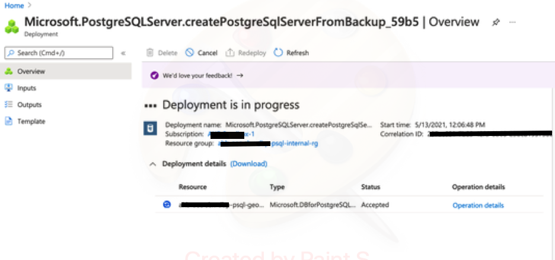This screenshot has width=555, height=260.
Task: Click the Microsoft.DBforPostgreSQL type cell
Action: (x=313, y=205)
